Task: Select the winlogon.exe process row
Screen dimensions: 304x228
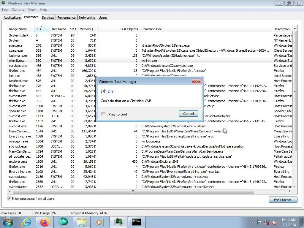Action: pos(150,141)
